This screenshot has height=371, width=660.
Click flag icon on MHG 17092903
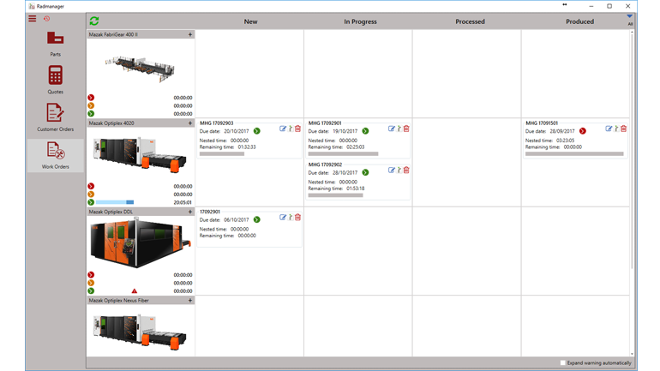(291, 129)
